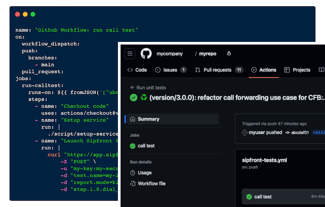This screenshot has width=325, height=207.
Task: Click the "Checkout code" step name
Action: [x=85, y=106]
